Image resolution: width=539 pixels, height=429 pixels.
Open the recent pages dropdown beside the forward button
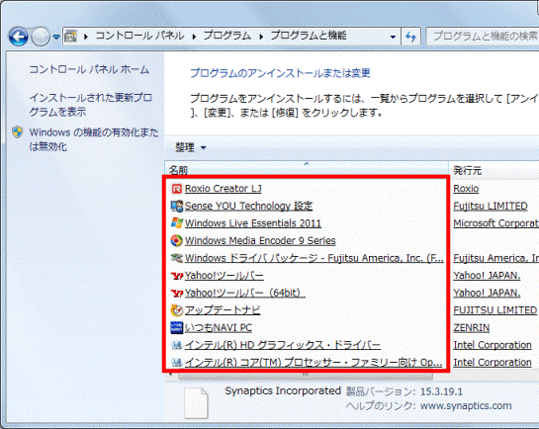[x=56, y=37]
